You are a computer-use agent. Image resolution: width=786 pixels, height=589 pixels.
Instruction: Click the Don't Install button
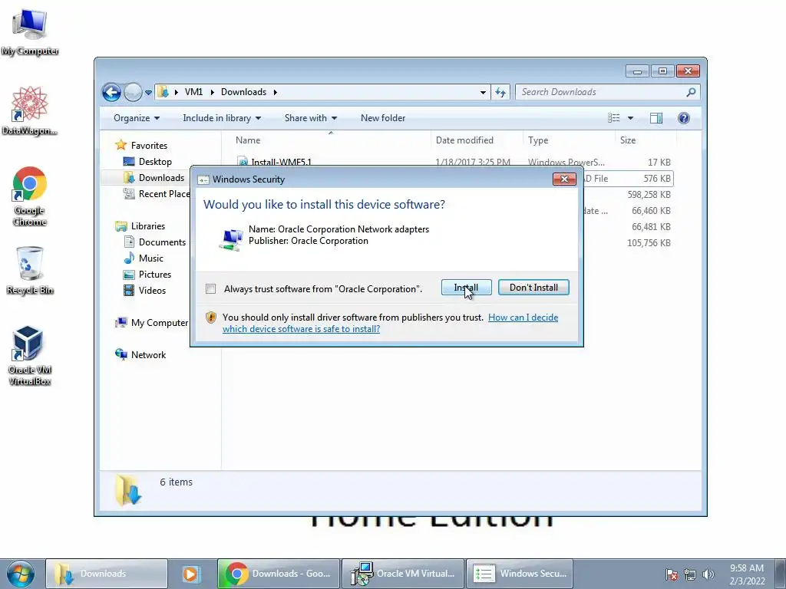coord(533,288)
